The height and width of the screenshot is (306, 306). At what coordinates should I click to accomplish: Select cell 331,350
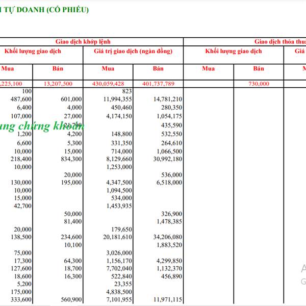point(121,143)
